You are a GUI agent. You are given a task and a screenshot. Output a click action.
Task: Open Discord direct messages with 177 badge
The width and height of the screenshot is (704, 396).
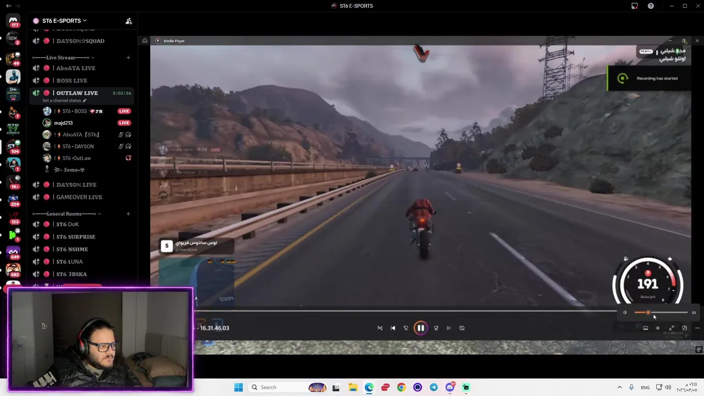tap(13, 21)
